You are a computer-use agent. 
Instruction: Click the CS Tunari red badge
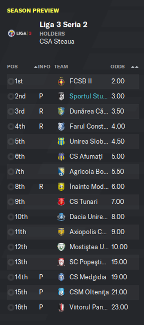61,202
